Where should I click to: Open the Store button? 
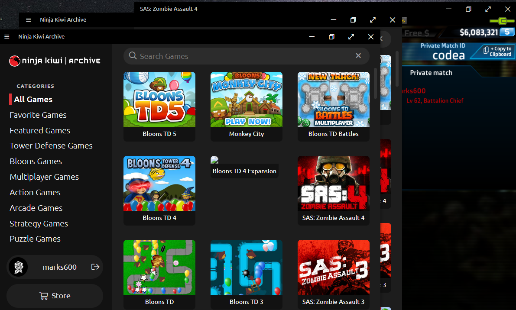click(55, 296)
